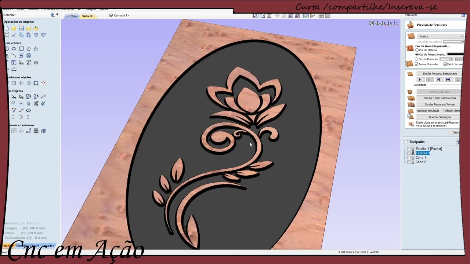470x264 pixels.
Task: Open the Walnut material dropdown
Action: [x=440, y=36]
